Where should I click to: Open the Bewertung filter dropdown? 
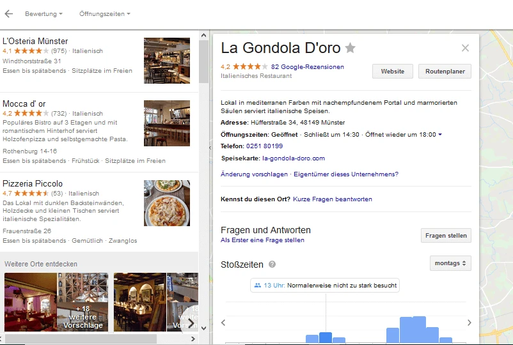point(43,14)
